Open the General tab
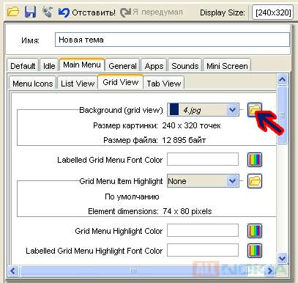This screenshot has width=298, height=283. coord(122,65)
